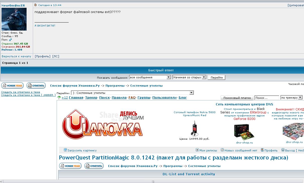
Task: Click the 'DL-List and Torrent activity' header
Action: pos(189,174)
